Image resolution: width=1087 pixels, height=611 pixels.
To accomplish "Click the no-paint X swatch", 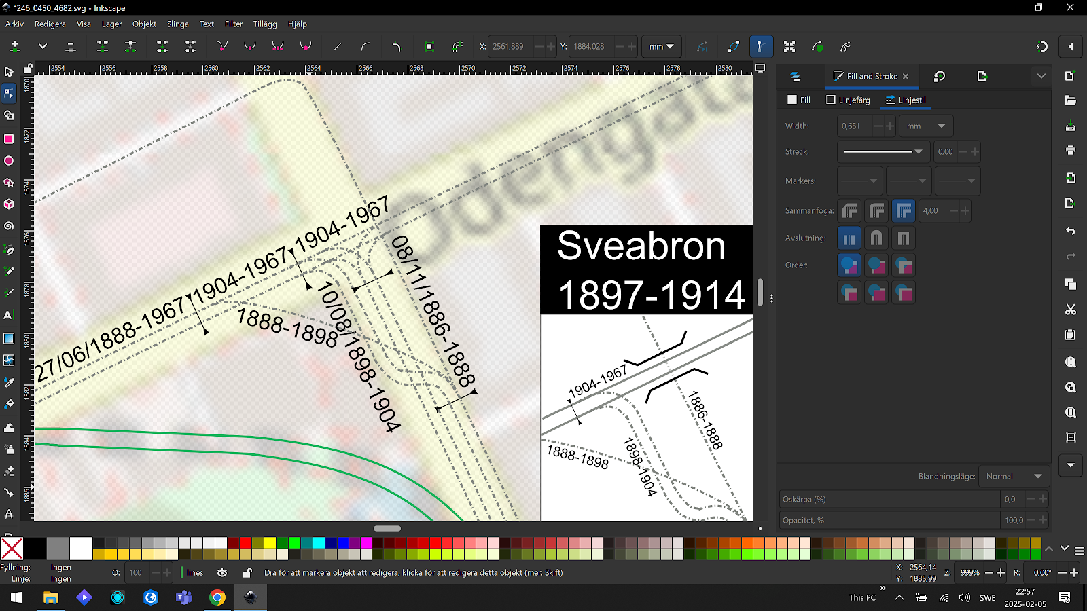I will pos(12,548).
